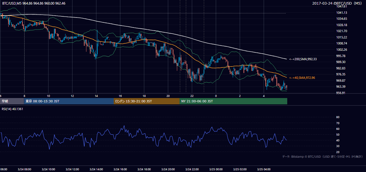Click price axis label 956.91
The width and height of the screenshot is (366, 172).
[x=341, y=93]
